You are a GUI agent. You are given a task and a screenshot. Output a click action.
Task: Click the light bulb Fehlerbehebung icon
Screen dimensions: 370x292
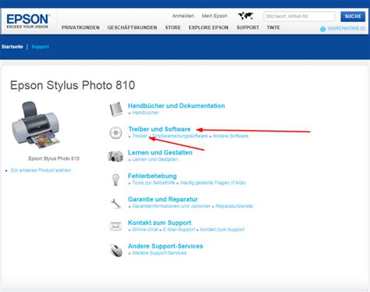pos(116,180)
